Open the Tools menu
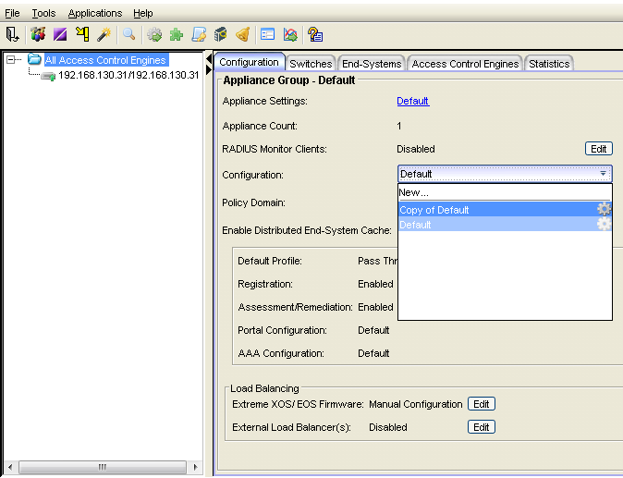Screen dimensions: 623x478 click(x=43, y=13)
